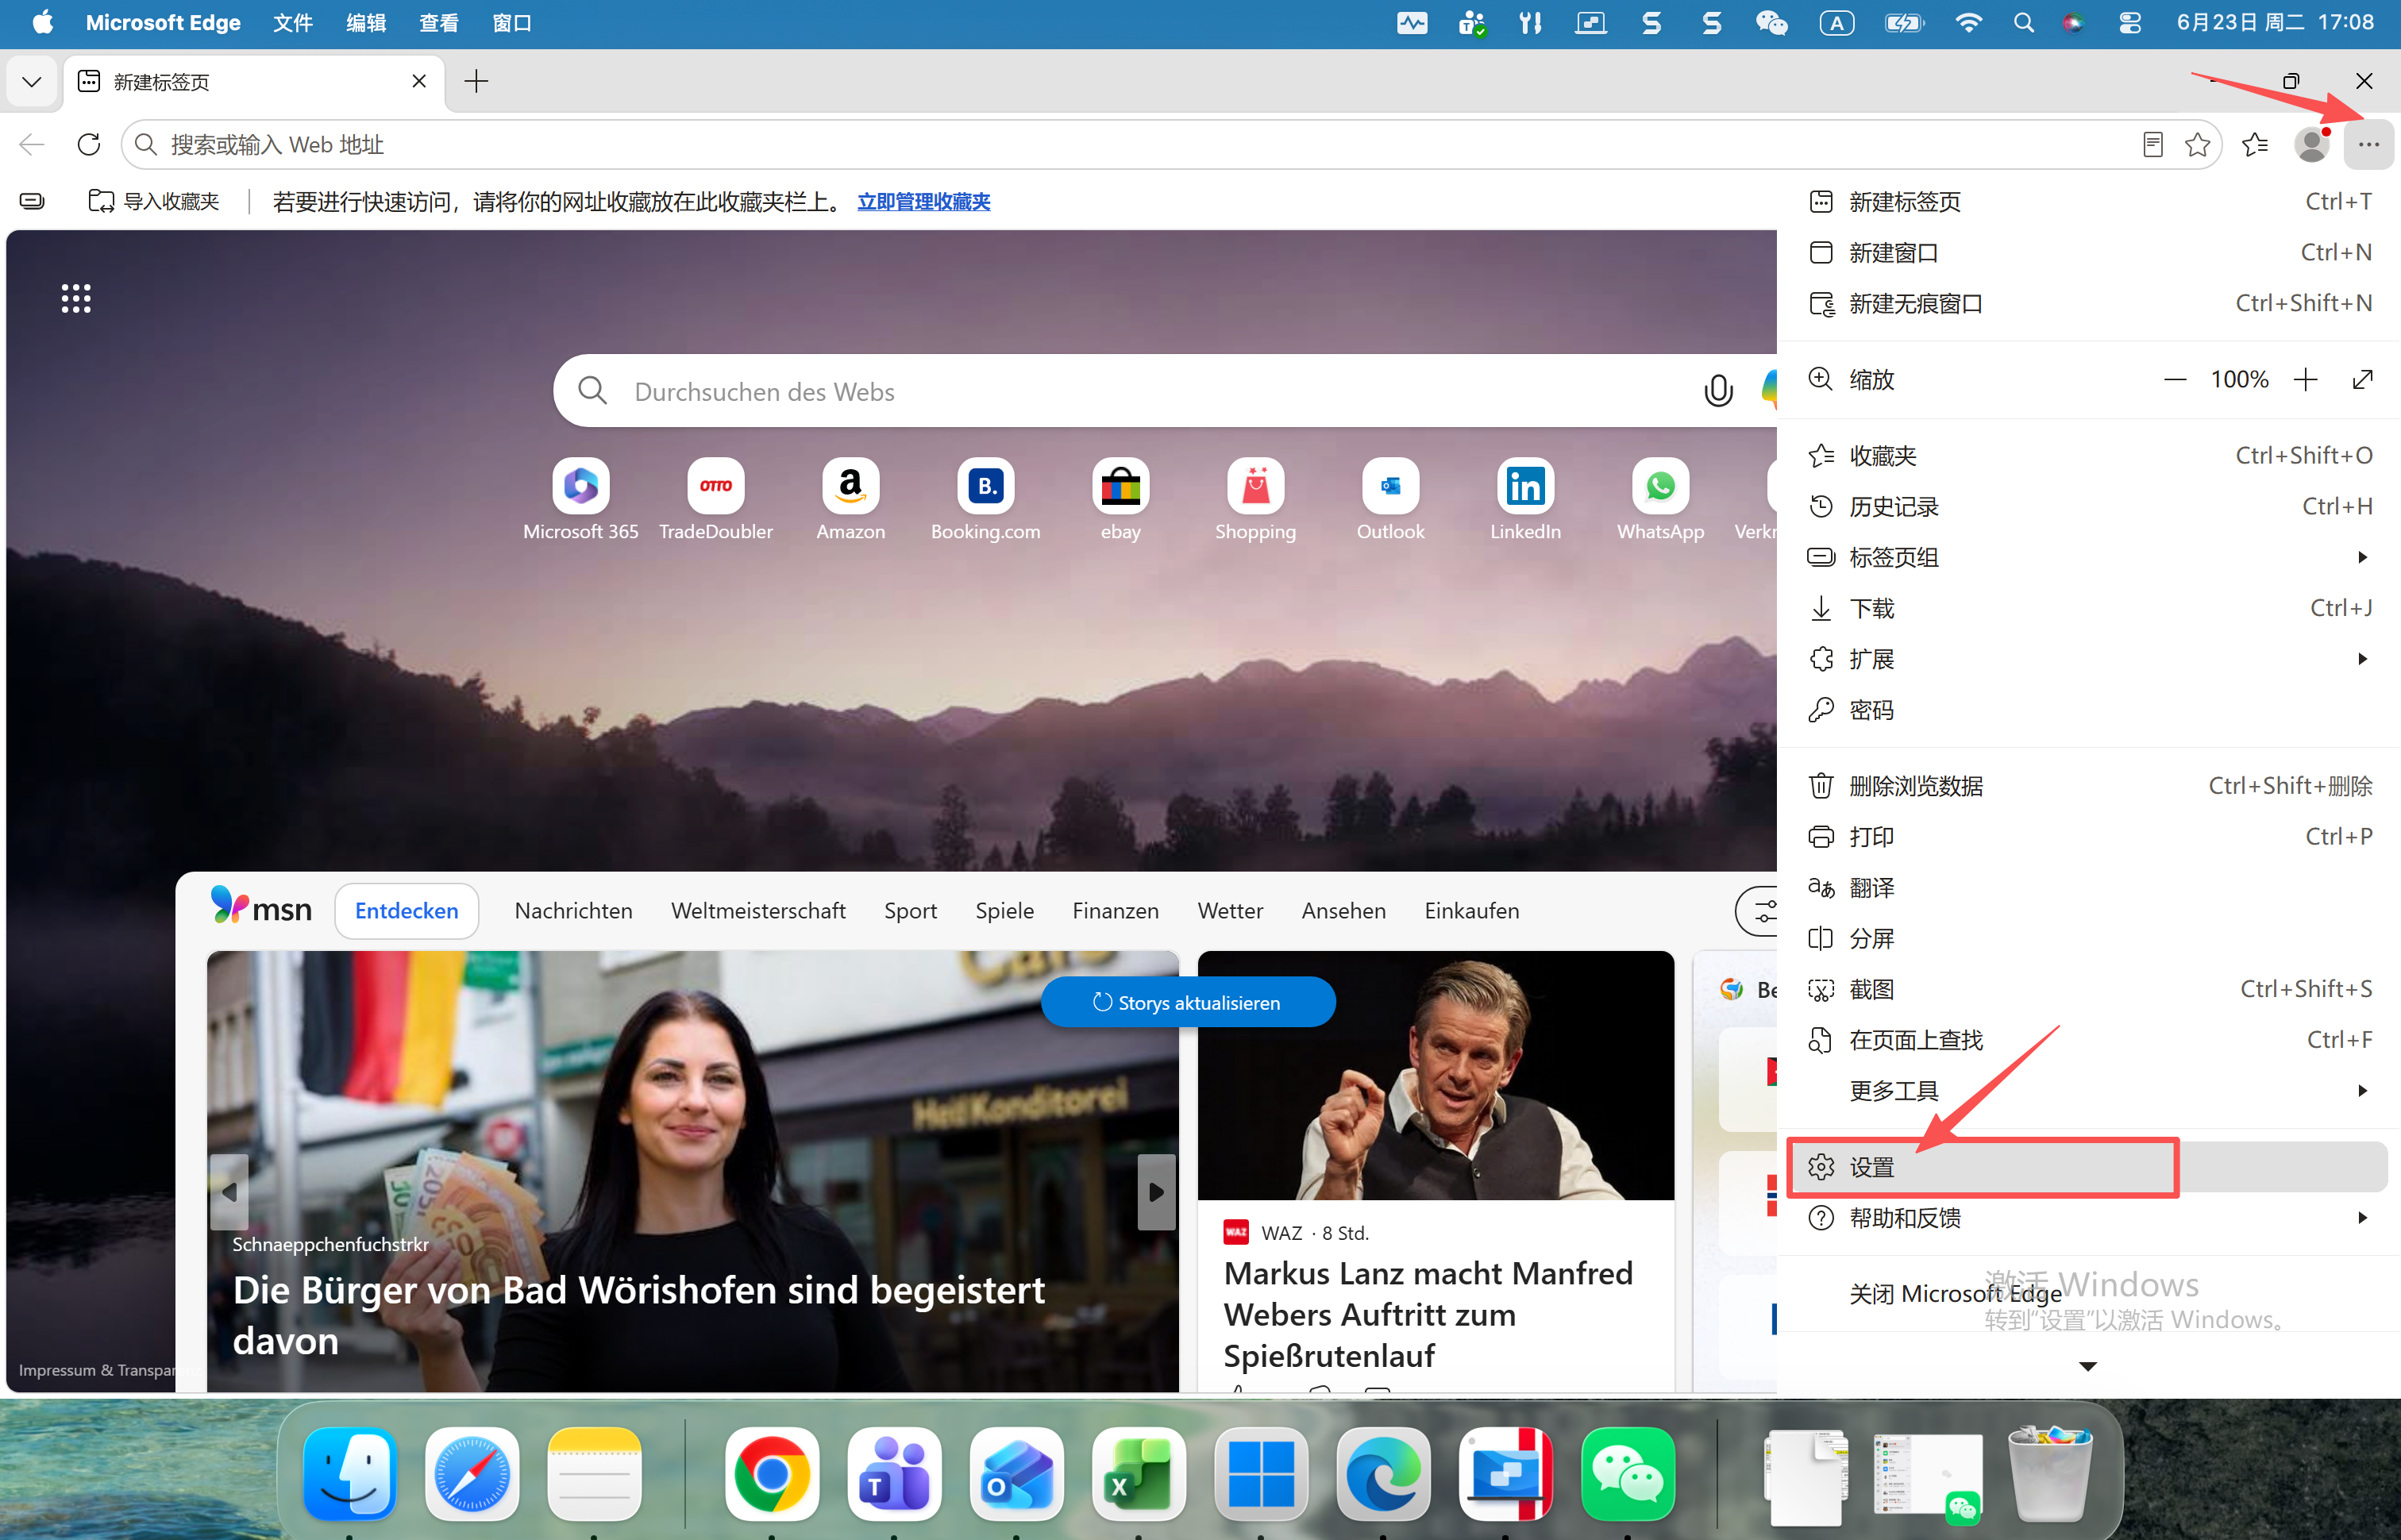Open Amazon shortcut tile

(850, 500)
